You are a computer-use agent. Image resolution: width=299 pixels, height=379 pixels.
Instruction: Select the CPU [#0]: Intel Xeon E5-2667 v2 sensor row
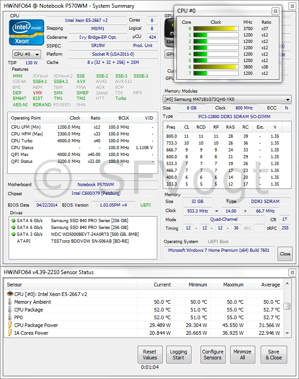click(x=144, y=294)
